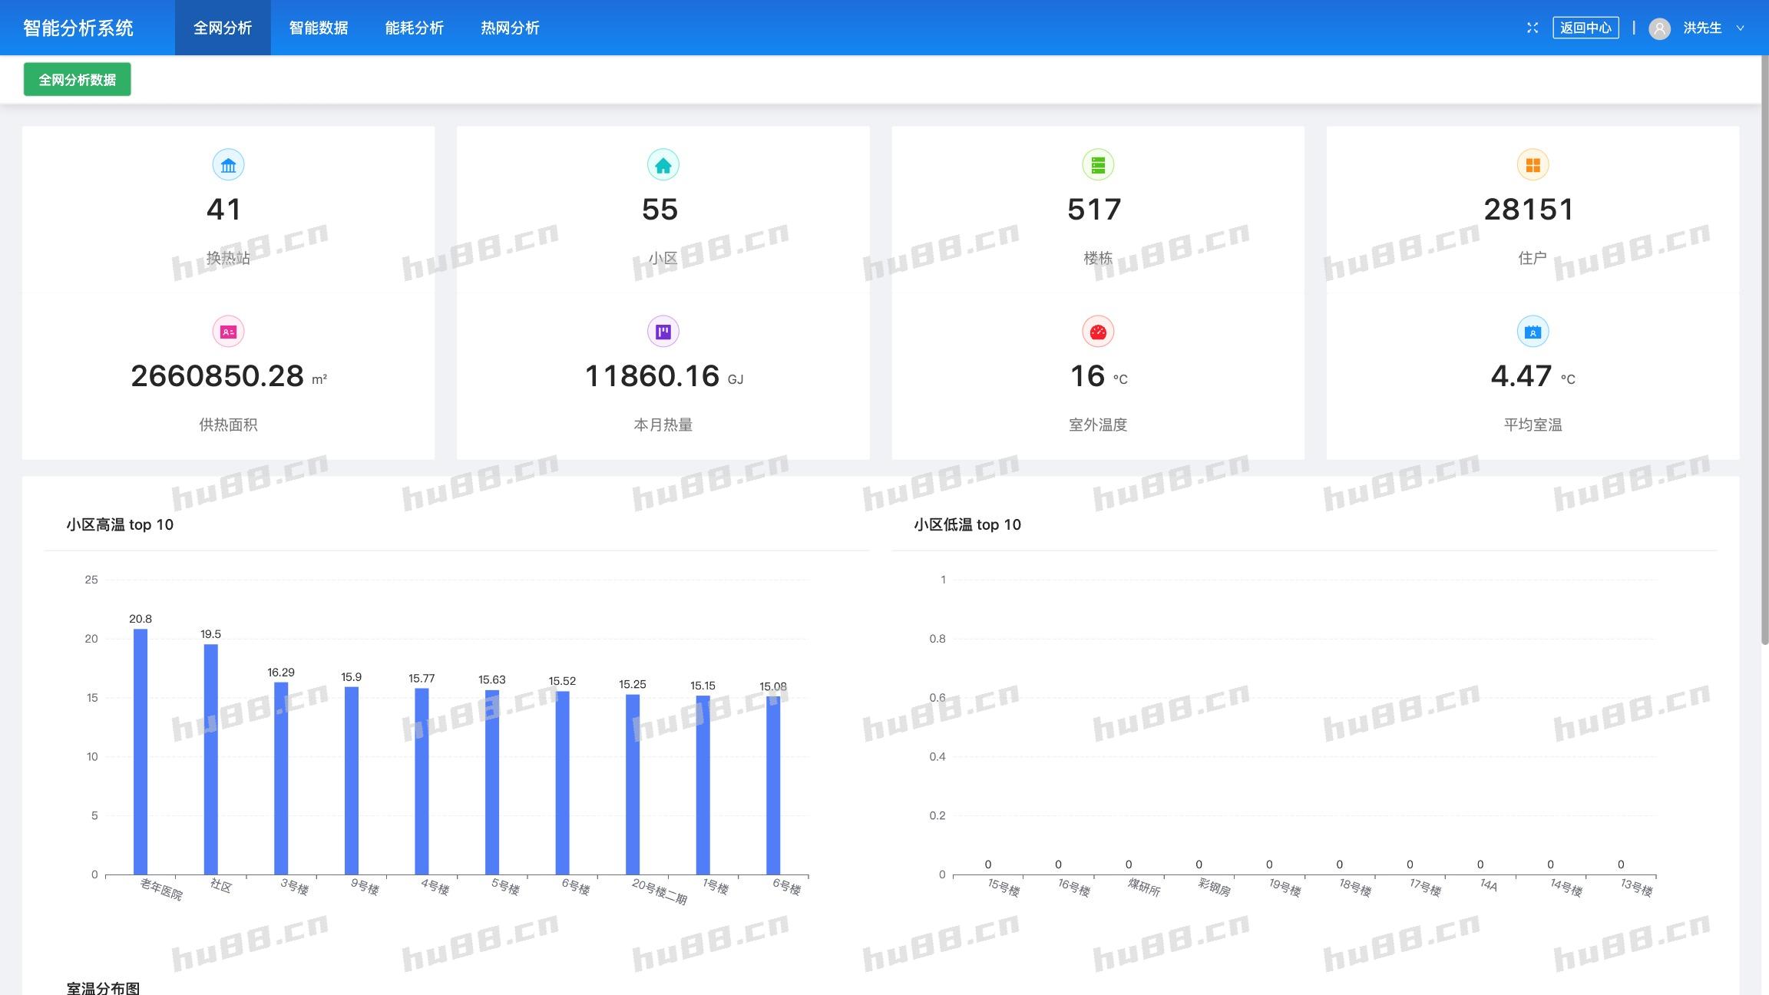Viewport: 1769px width, 995px height.
Task: Click the 楼栋 green server icon
Action: click(1098, 165)
